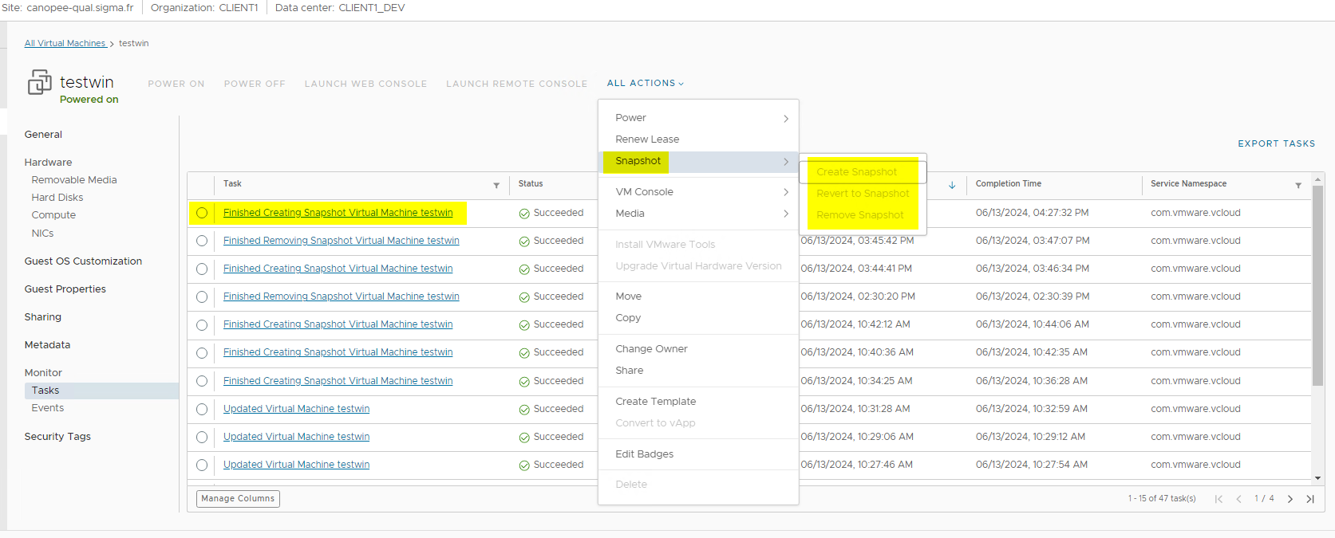
Task: Click the Service Namespace filter icon
Action: click(x=1298, y=185)
